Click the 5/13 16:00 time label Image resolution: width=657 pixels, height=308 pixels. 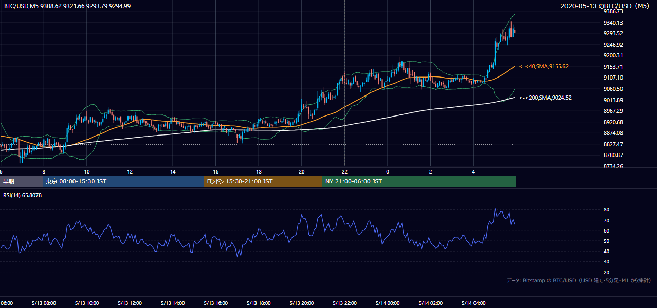[216, 303]
